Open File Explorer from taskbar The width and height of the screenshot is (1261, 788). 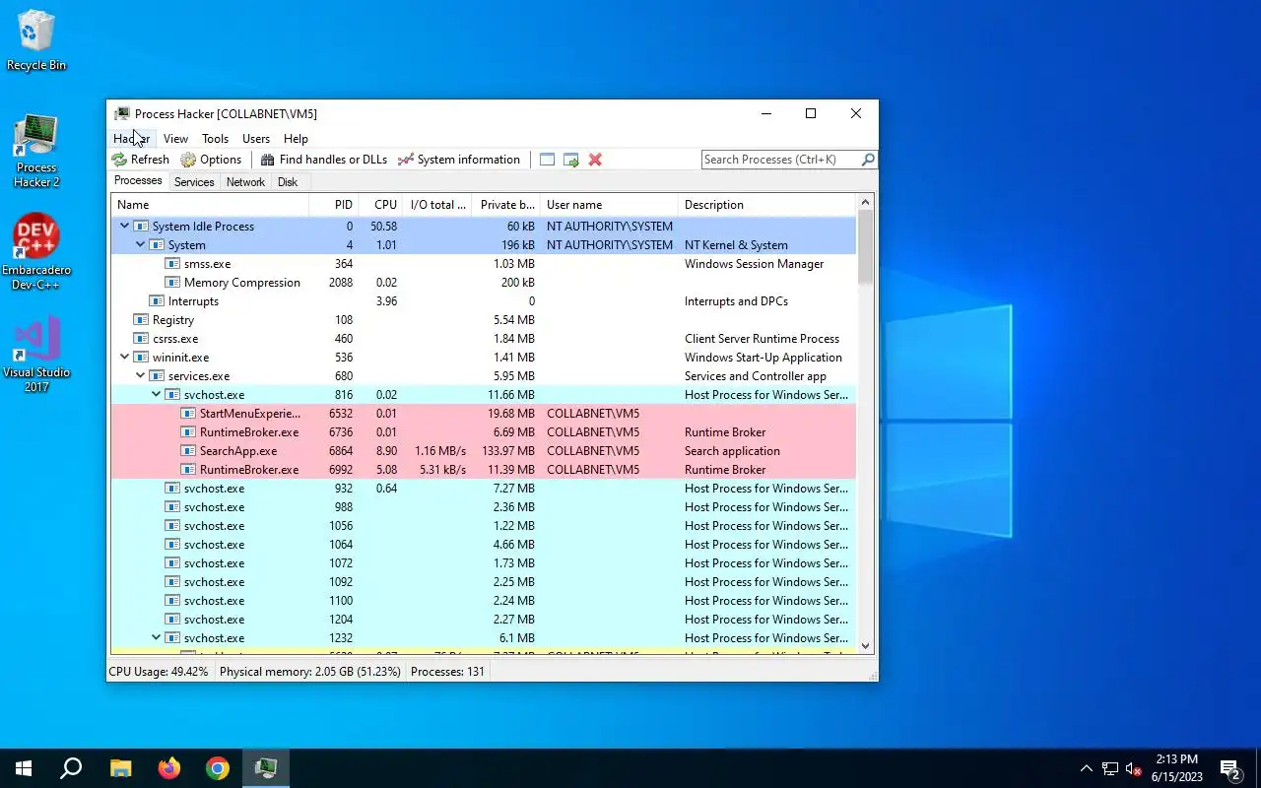[x=120, y=768]
